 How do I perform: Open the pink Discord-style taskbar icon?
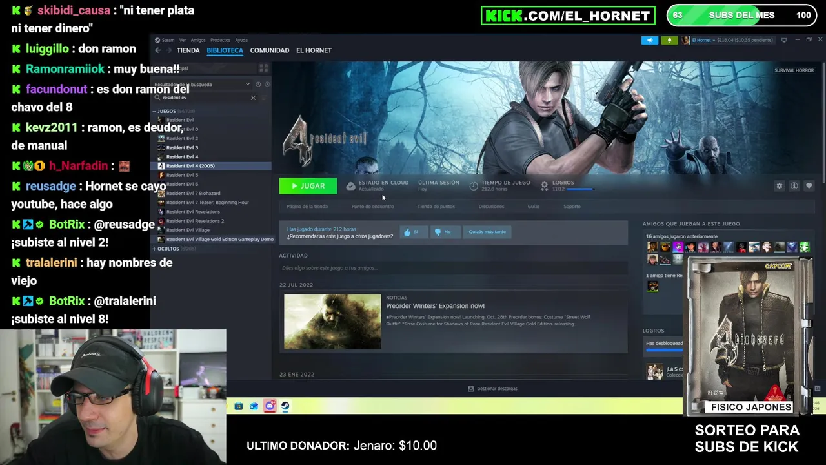coord(270,406)
